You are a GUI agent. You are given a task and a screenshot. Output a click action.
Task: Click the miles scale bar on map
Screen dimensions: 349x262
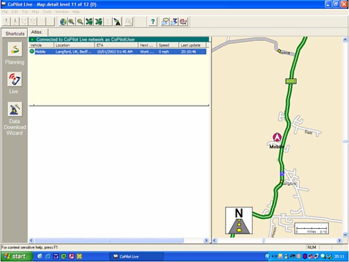pyautogui.click(x=311, y=228)
